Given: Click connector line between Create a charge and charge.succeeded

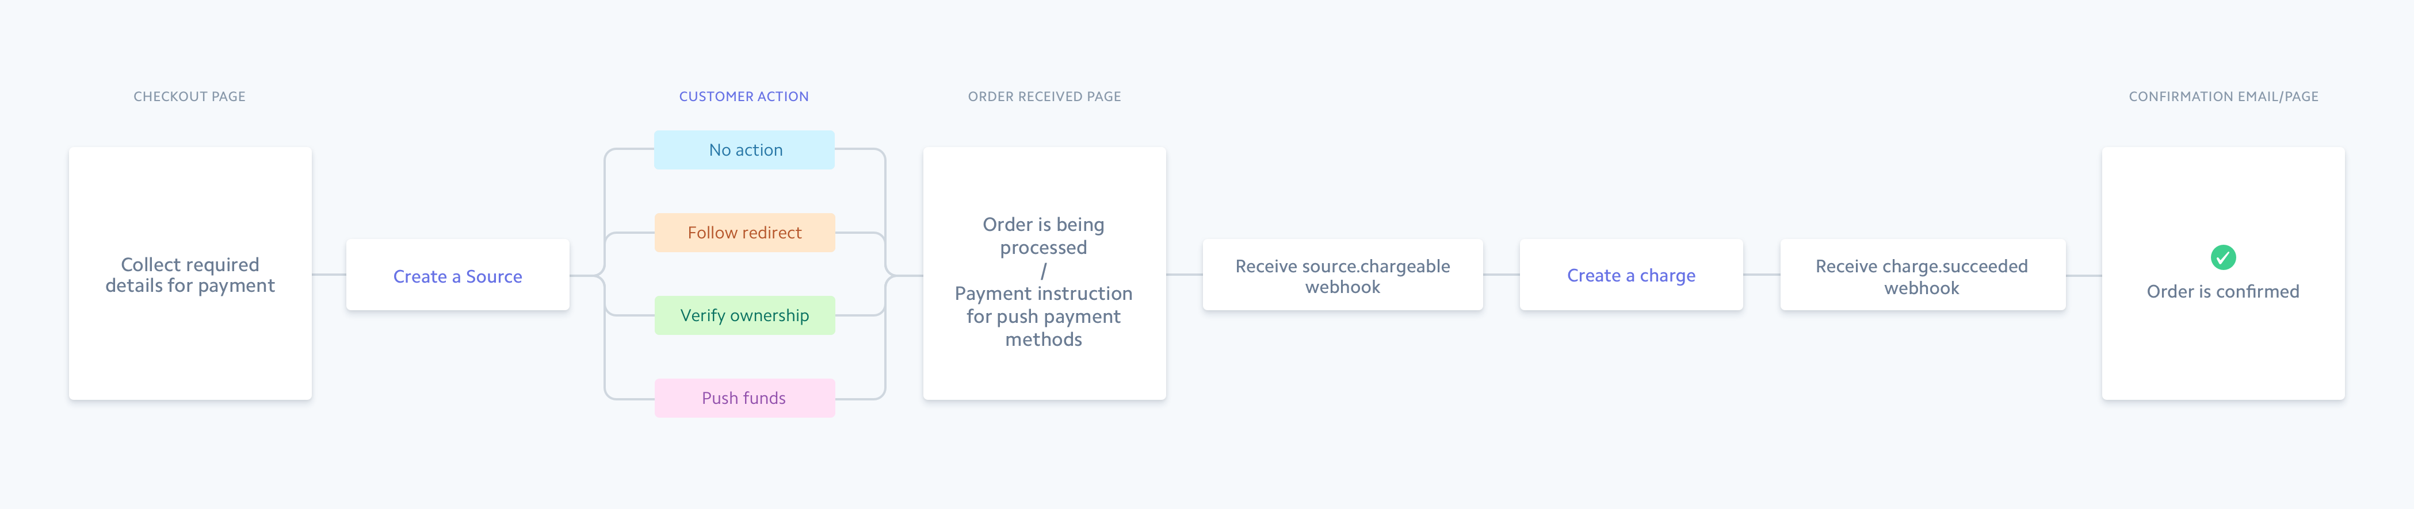Looking at the screenshot, I should (x=1762, y=275).
